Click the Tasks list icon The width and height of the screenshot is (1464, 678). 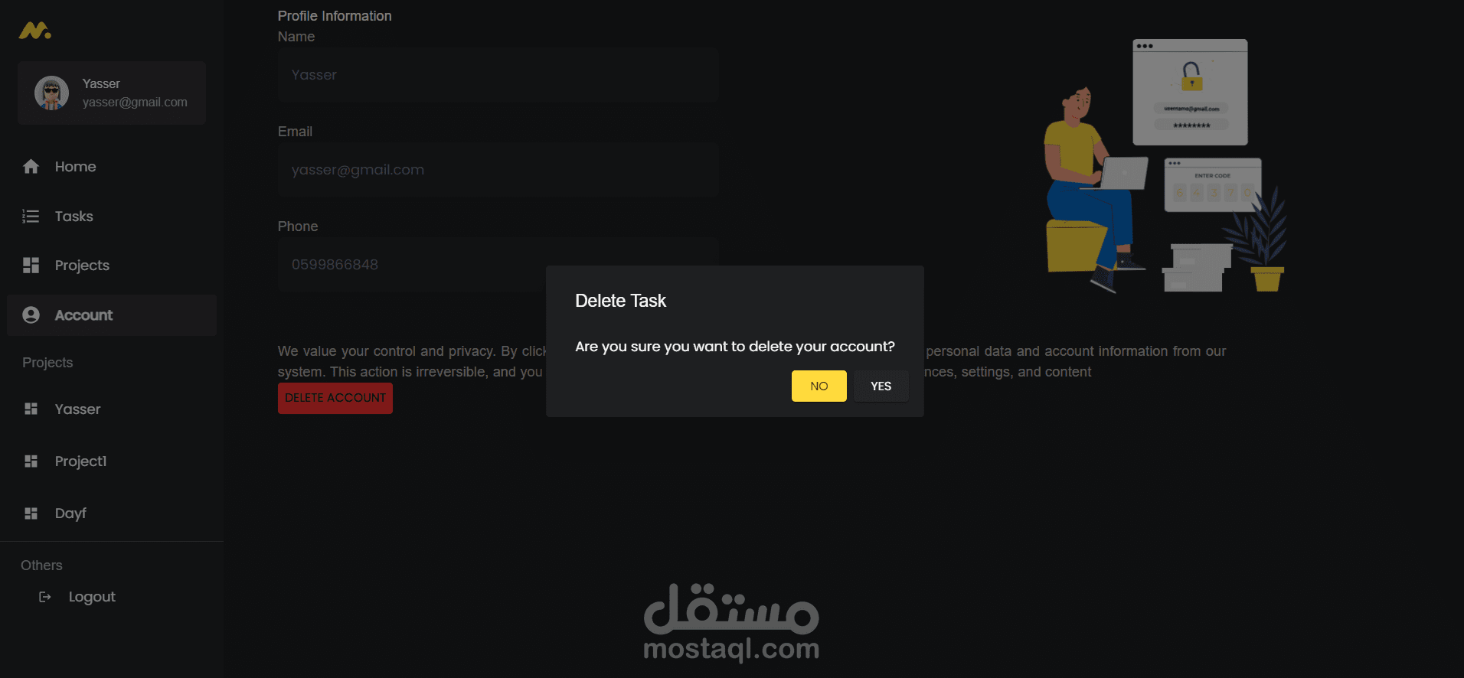coord(31,217)
